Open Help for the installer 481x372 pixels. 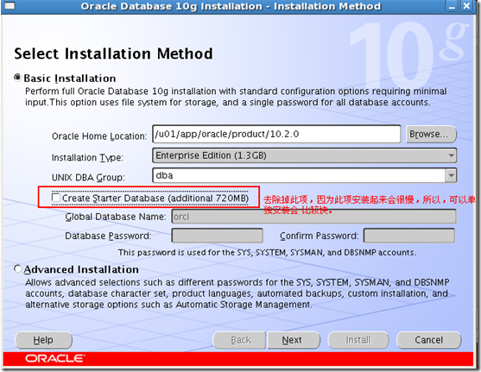tap(43, 340)
